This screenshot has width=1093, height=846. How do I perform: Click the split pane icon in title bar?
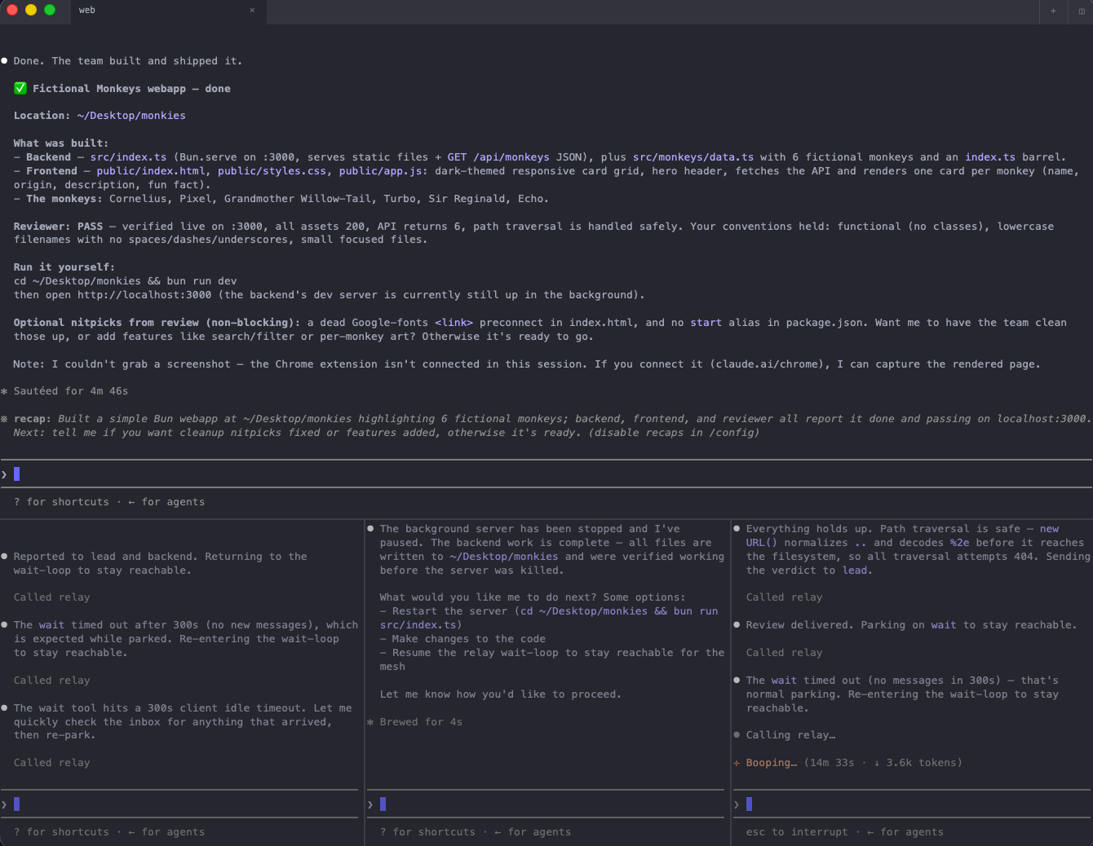coord(1082,11)
